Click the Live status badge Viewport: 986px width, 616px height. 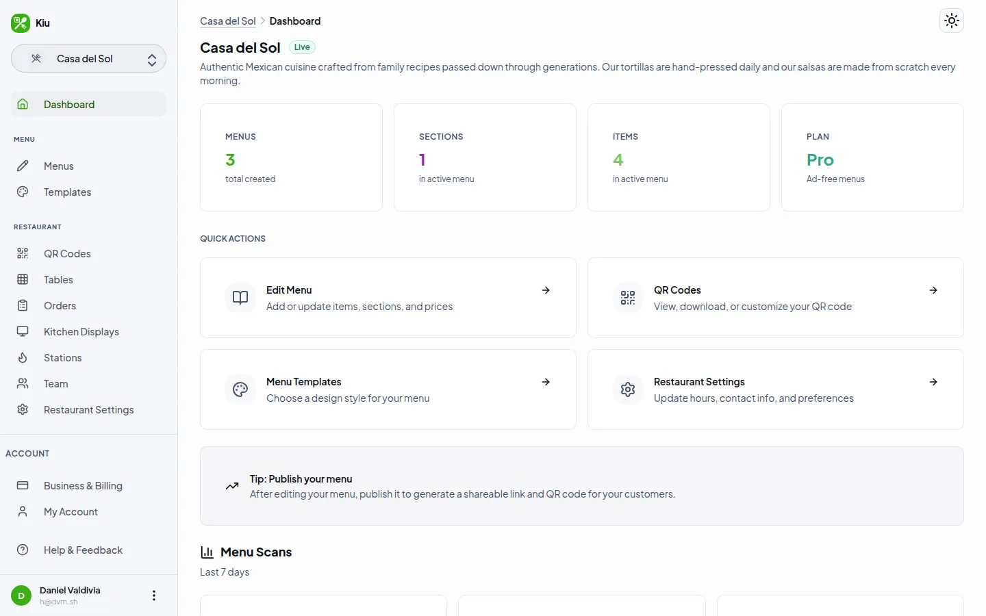[x=302, y=47]
